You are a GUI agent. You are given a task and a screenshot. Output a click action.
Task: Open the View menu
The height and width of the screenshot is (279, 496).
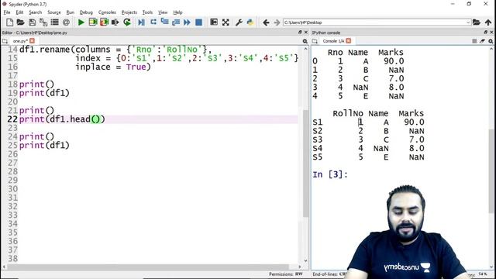[163, 12]
